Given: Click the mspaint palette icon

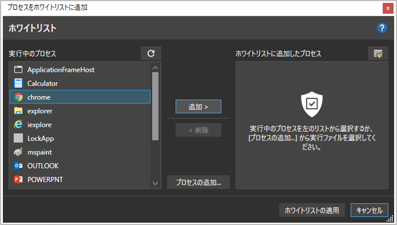Looking at the screenshot, I should pos(19,152).
